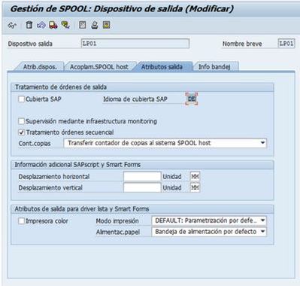Switch to the Atrib.dispos. tab
Image resolution: width=300 pixels, height=286 pixels.
(40, 67)
